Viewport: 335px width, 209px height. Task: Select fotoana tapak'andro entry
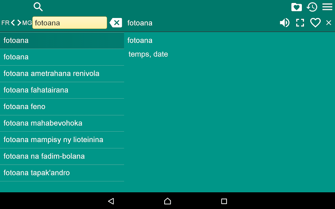click(x=62, y=173)
